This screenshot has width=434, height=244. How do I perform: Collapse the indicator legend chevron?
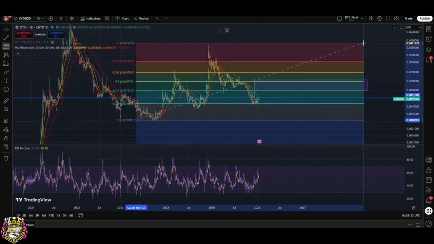pos(18,53)
